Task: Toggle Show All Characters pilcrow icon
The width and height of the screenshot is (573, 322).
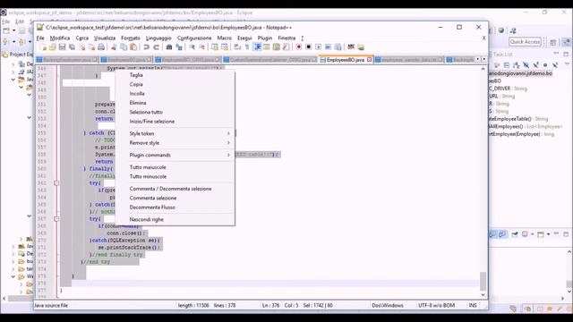Action: coord(247,47)
